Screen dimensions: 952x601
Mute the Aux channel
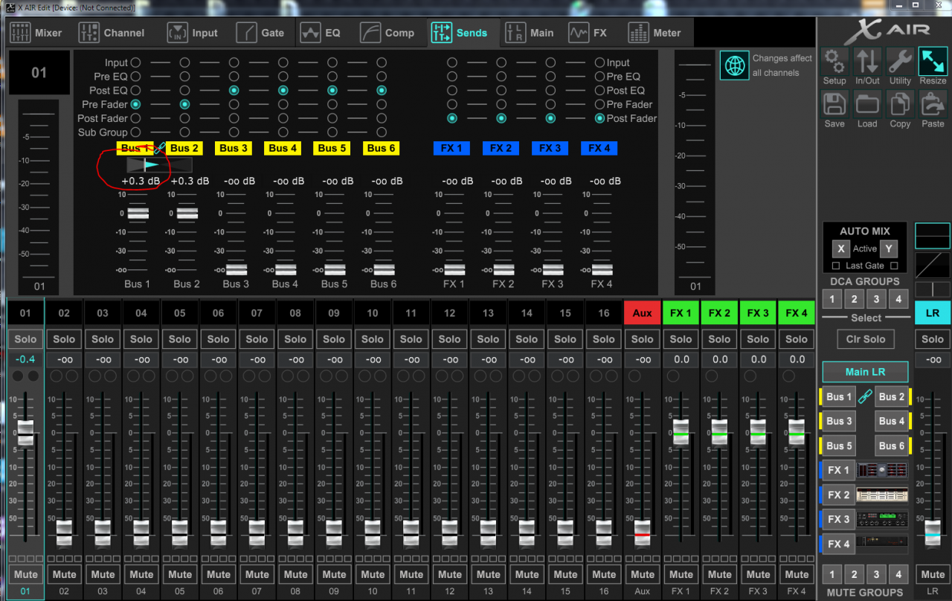click(x=643, y=574)
